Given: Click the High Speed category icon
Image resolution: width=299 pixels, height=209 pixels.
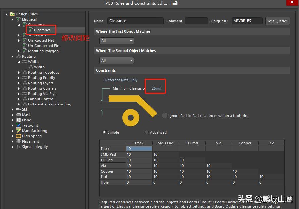Looking at the screenshot, I should [x=19, y=136].
